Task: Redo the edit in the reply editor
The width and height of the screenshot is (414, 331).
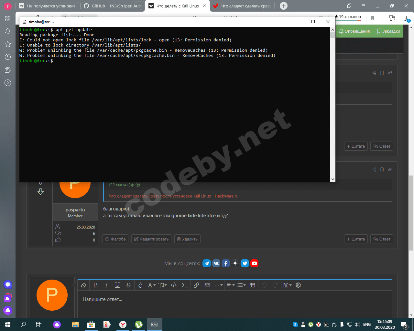Action: click(275, 285)
